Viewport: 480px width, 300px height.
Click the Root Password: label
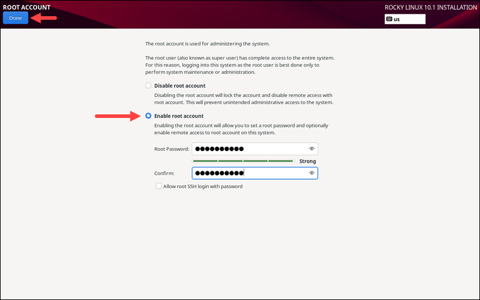(172, 149)
